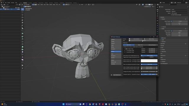This screenshot has height=106, width=189.
Task: Switch to face select mode in header
Action: 36,5
